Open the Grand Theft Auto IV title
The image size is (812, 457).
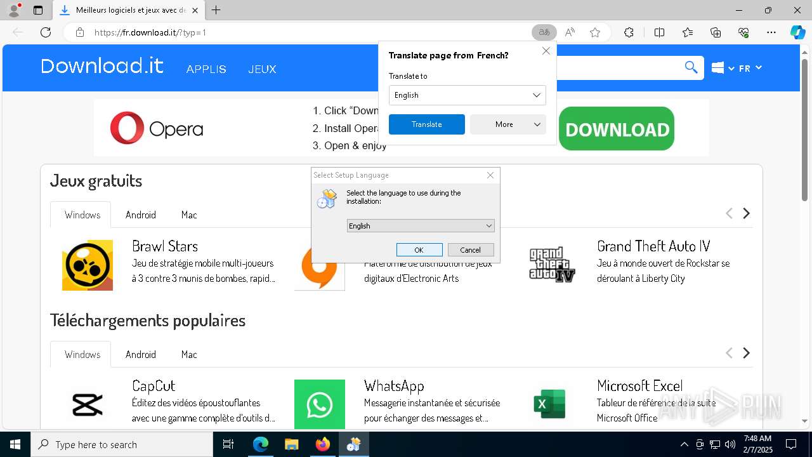pos(653,246)
